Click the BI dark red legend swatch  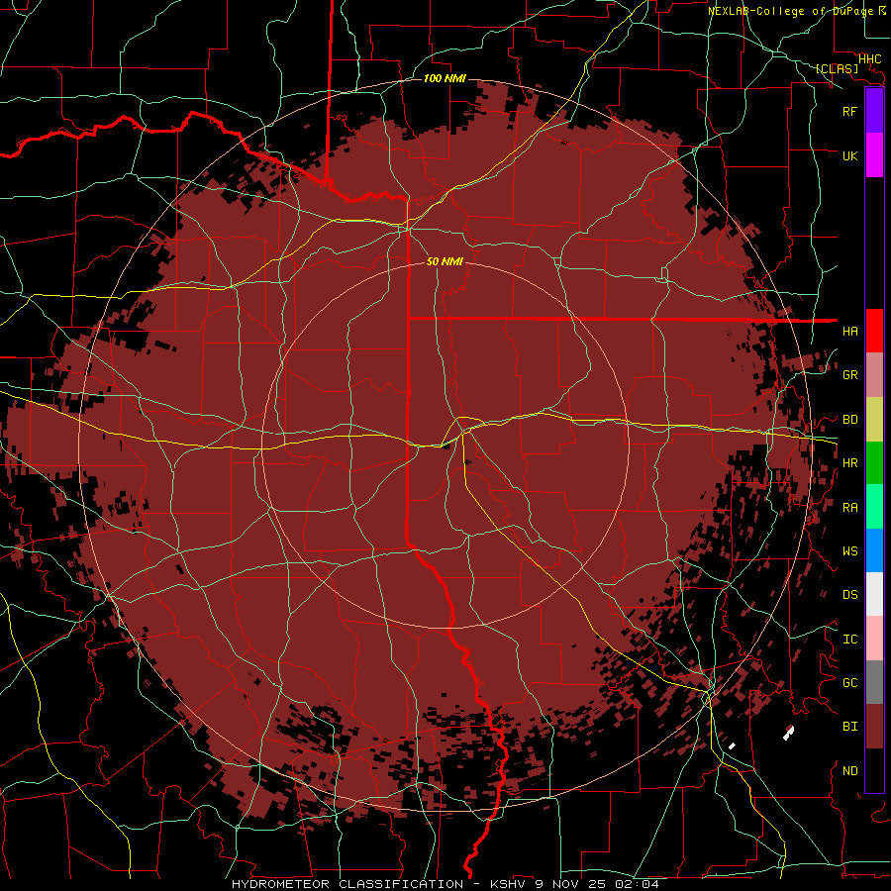[x=874, y=727]
